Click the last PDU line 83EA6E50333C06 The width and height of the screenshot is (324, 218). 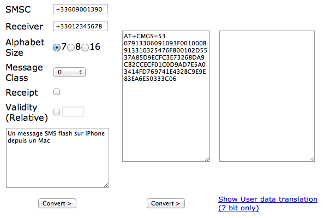point(150,79)
